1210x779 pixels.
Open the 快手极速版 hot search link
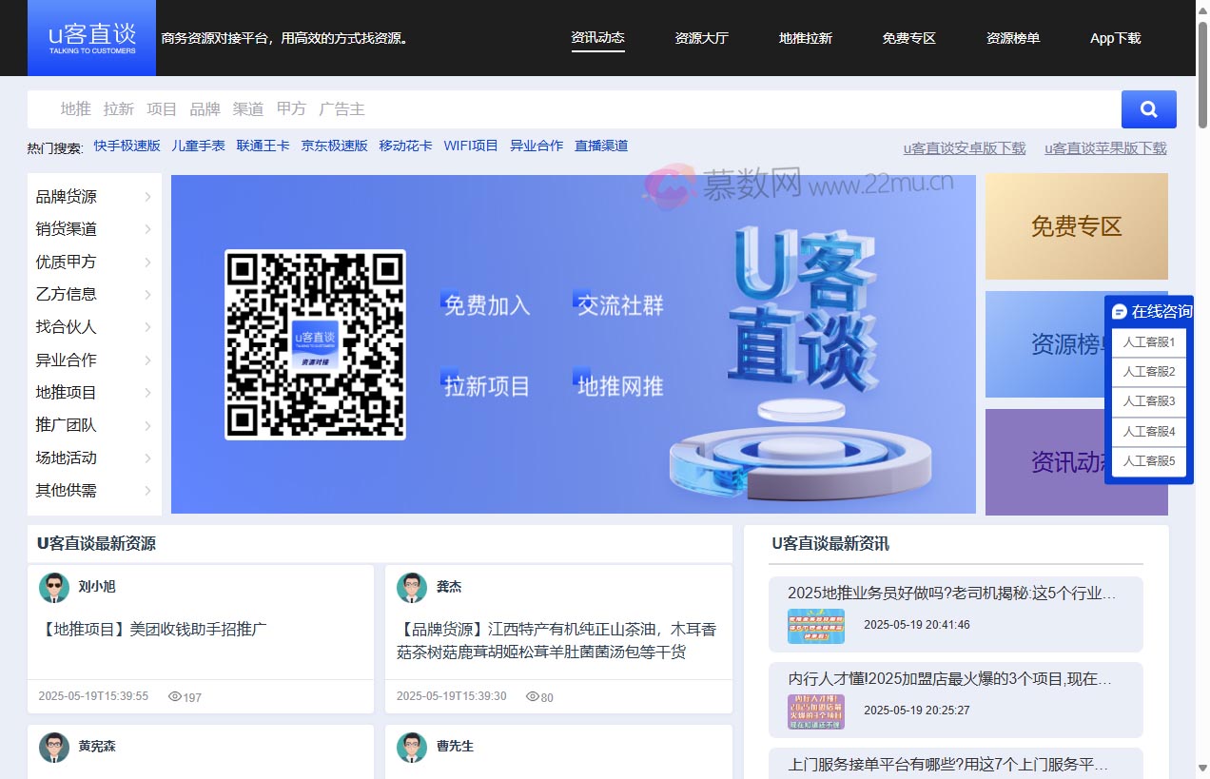pyautogui.click(x=127, y=146)
